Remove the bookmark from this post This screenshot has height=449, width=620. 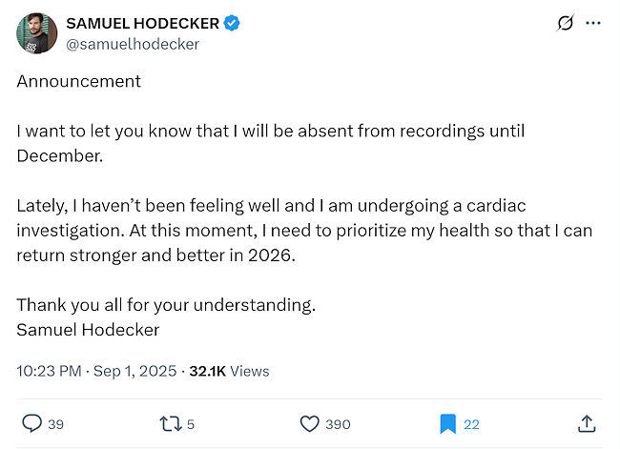[x=447, y=423]
